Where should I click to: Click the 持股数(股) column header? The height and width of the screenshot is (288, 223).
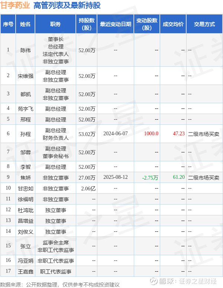point(87,24)
